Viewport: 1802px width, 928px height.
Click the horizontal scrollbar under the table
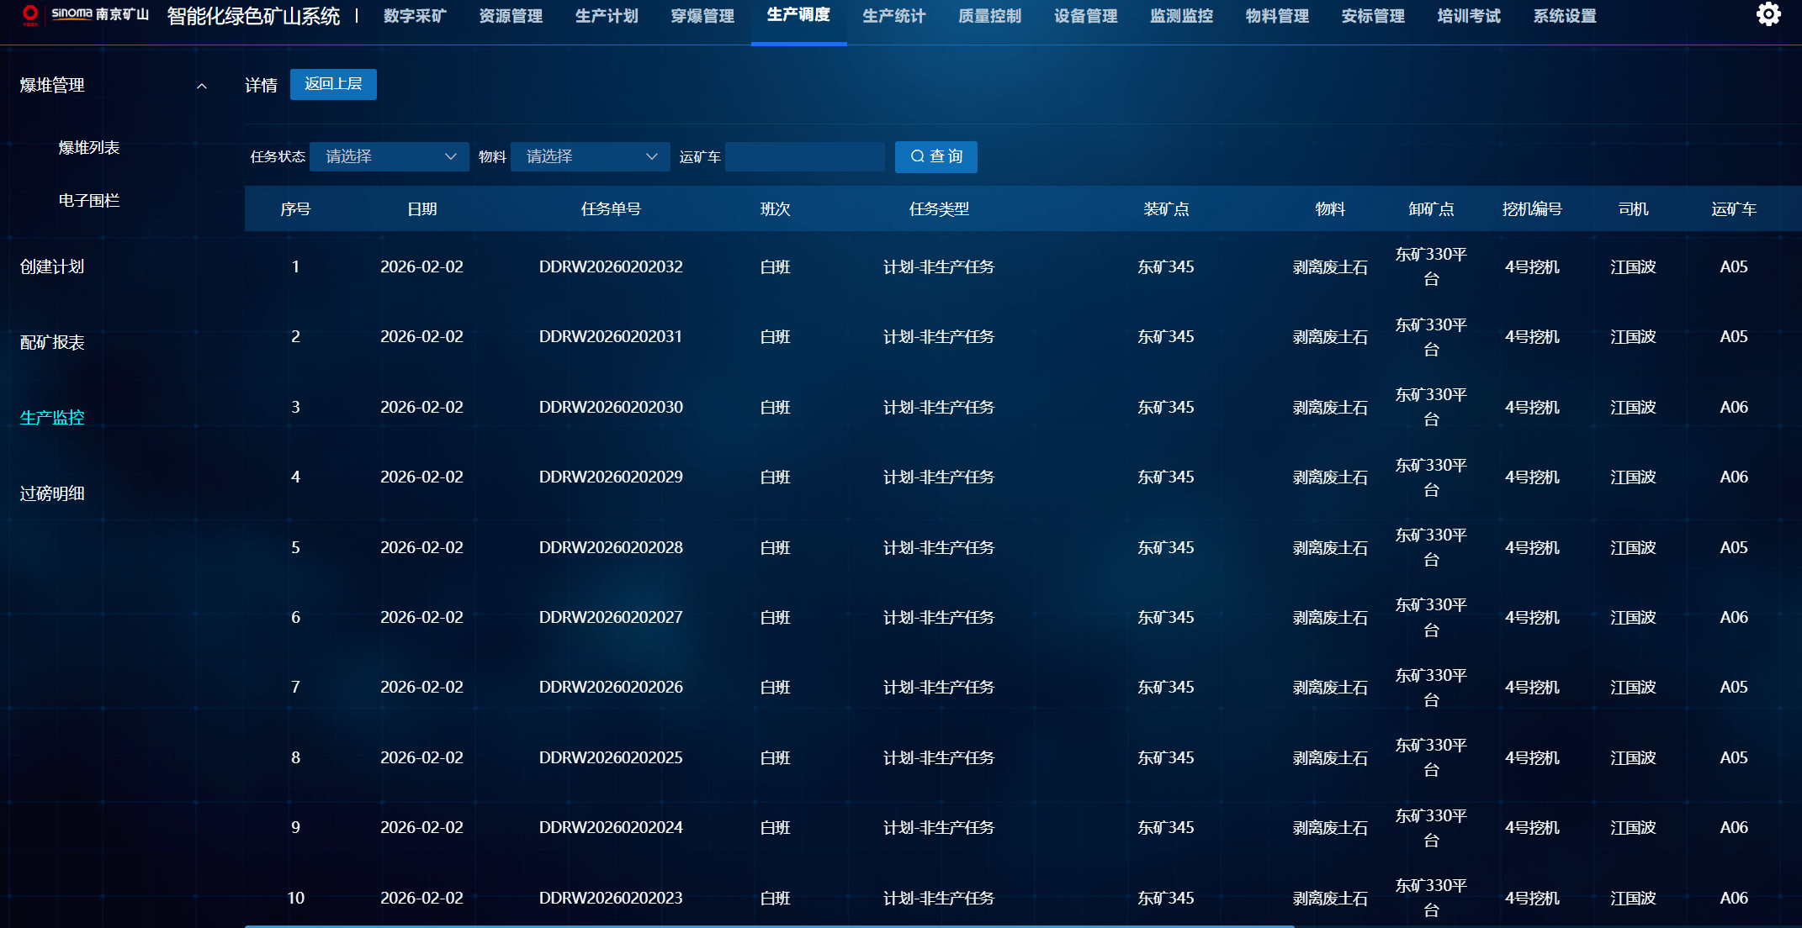(769, 925)
